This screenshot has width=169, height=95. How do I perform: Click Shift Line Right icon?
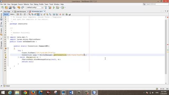pos(57,14)
